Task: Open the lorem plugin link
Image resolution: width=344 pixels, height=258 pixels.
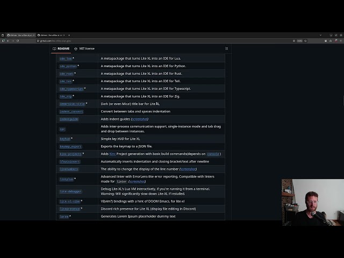Action: (x=64, y=217)
